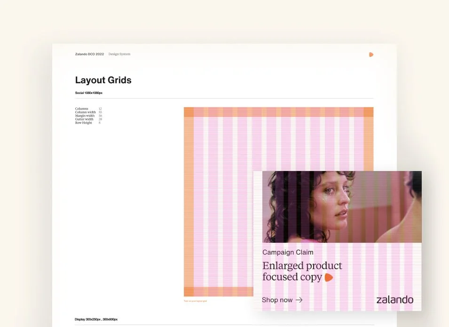Click the 'Enlarged product focused copy' headline
Viewport: 449px width, 327px height.
tap(302, 271)
